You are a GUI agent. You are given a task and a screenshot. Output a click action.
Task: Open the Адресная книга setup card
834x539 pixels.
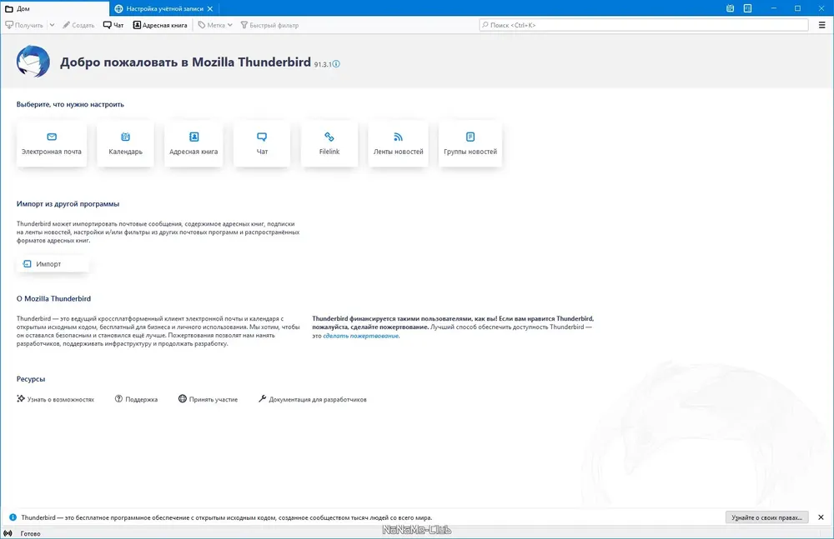[193, 143]
